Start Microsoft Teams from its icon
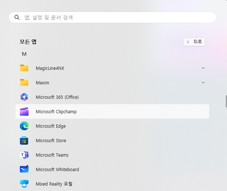 (x=24, y=155)
